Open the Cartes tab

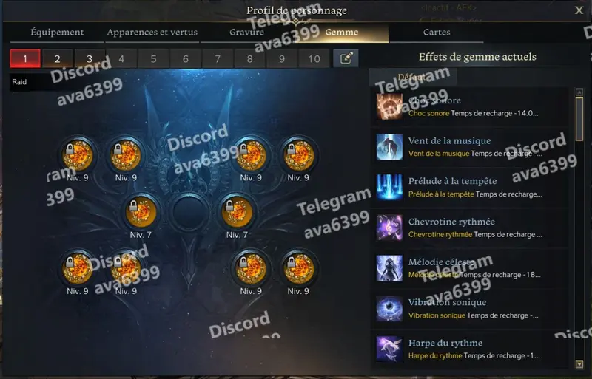click(437, 33)
